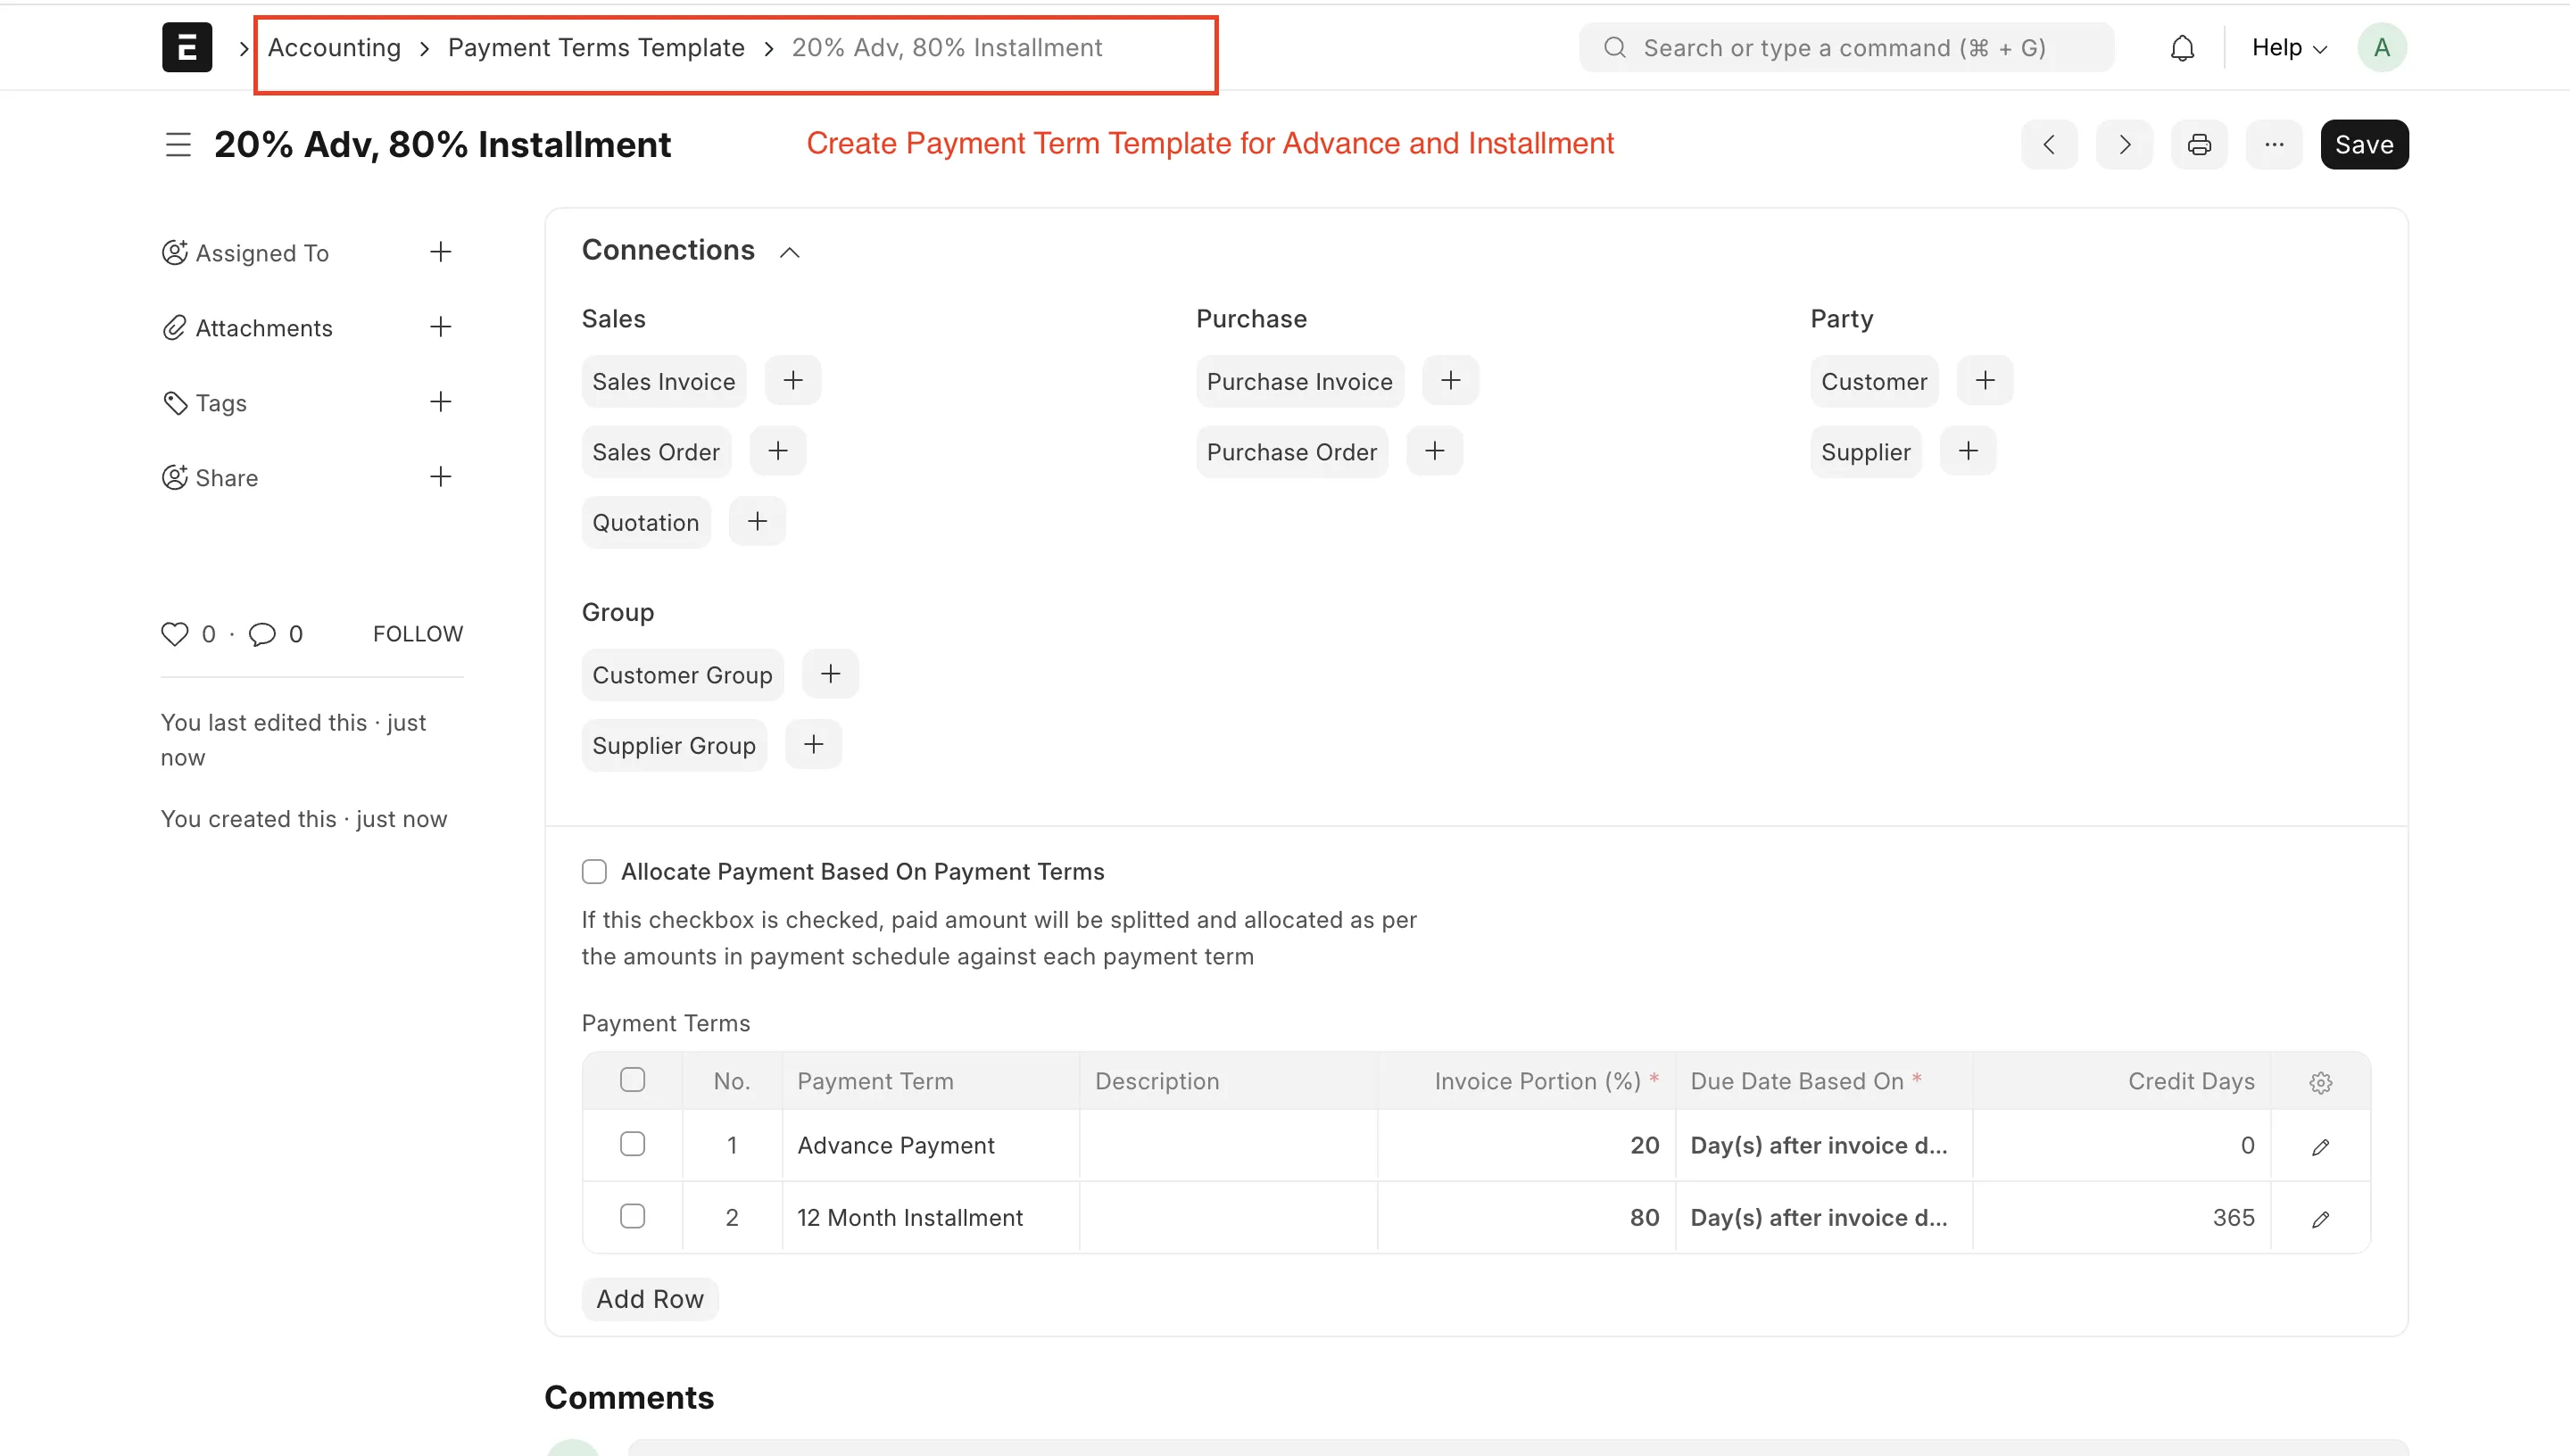Click Add Row under Payment Terms
Image resolution: width=2570 pixels, height=1456 pixels.
click(650, 1299)
